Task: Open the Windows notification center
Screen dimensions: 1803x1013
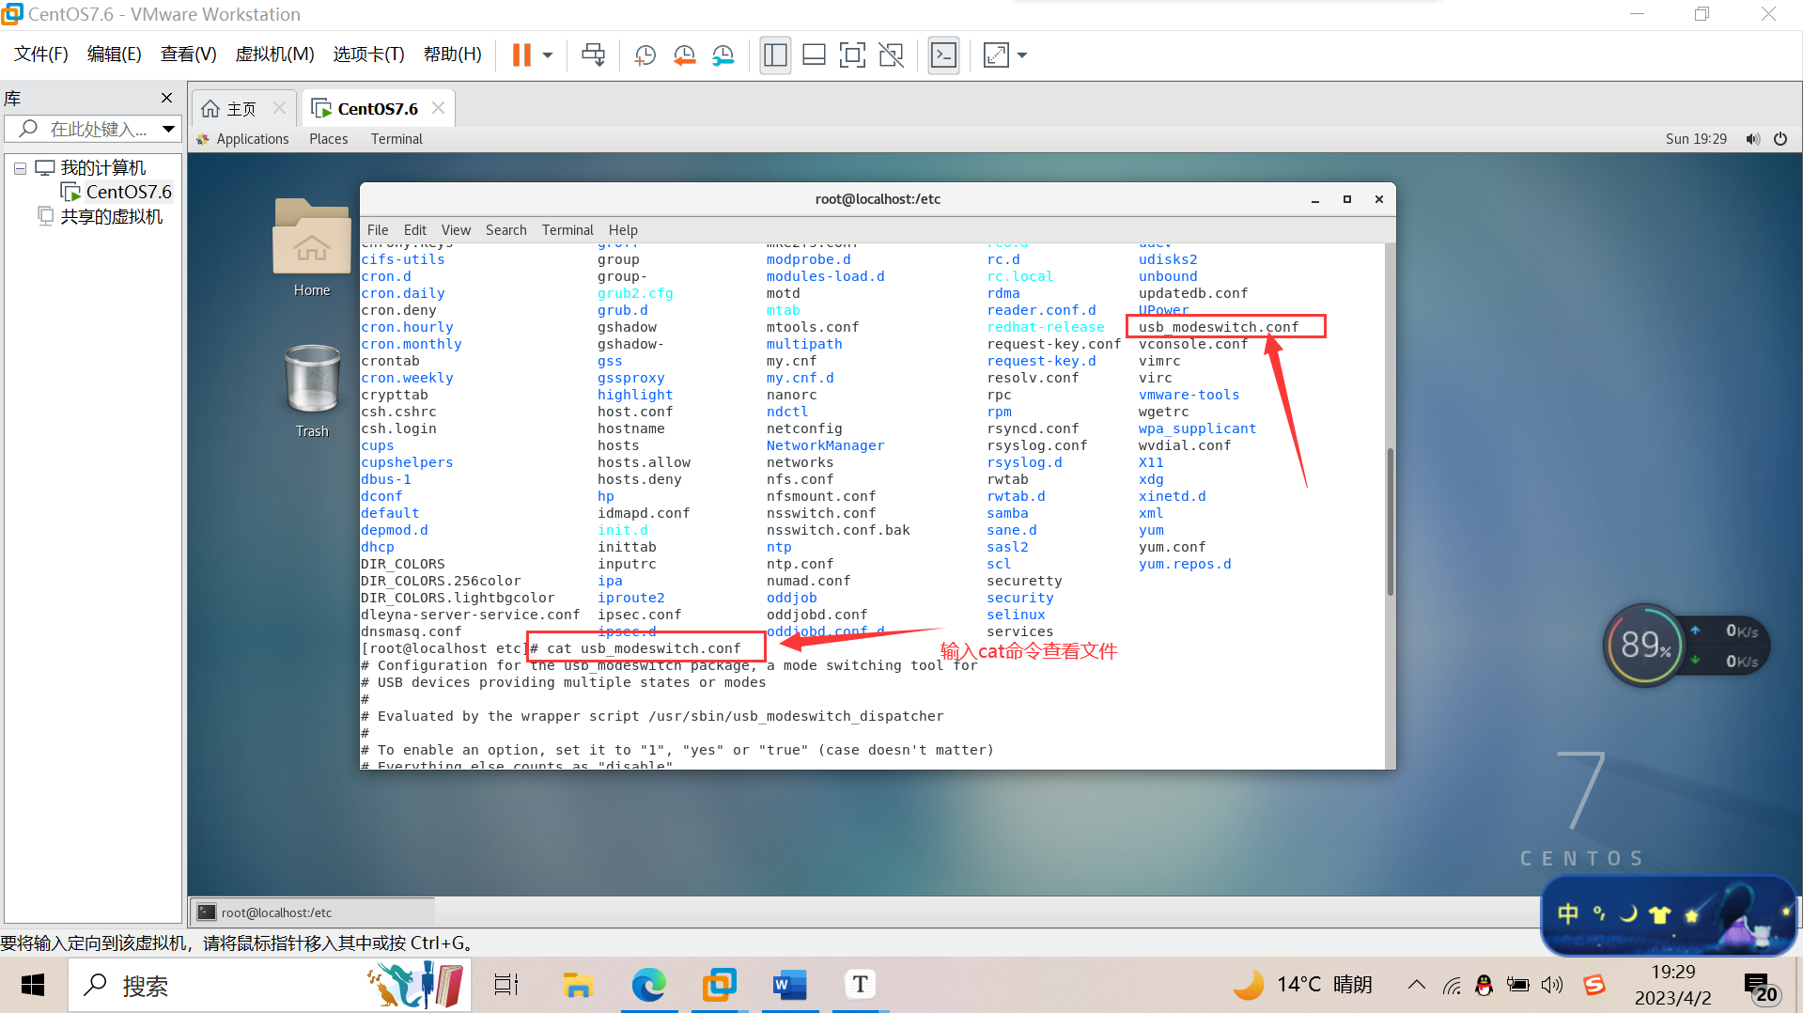Action: [1762, 987]
